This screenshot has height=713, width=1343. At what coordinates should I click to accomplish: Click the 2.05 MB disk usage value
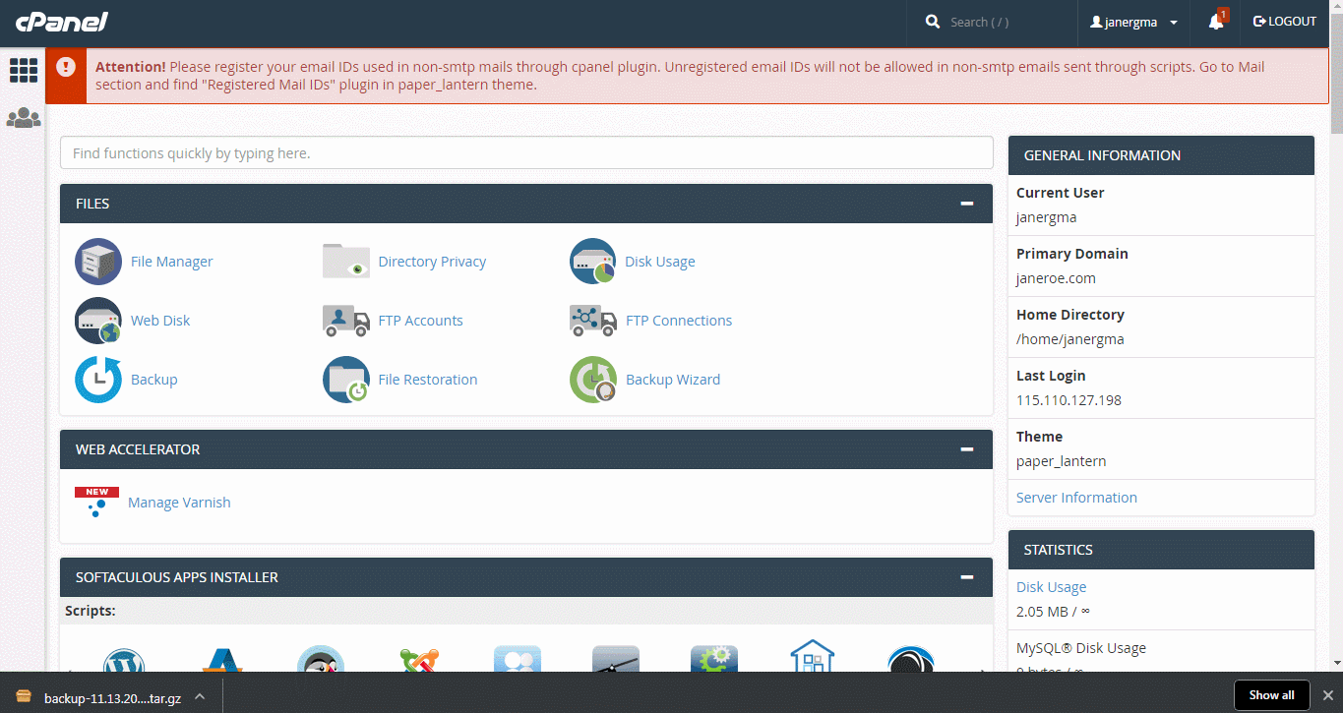pyautogui.click(x=1053, y=612)
